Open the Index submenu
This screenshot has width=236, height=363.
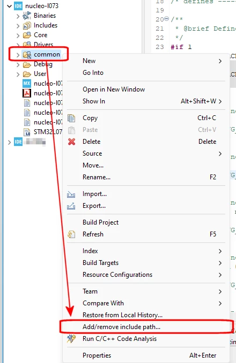tap(146, 251)
